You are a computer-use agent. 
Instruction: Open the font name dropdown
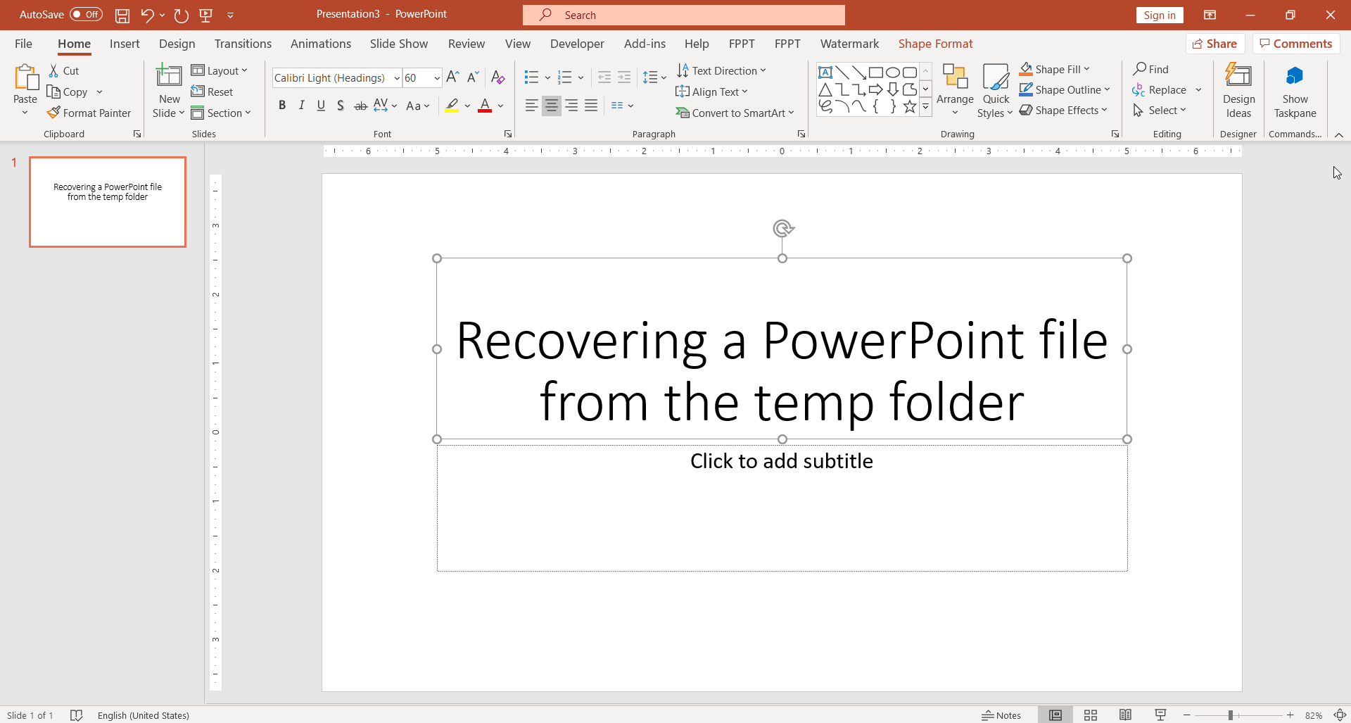coord(397,78)
